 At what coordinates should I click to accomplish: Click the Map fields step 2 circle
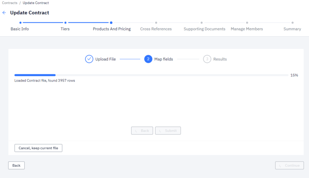coord(148,59)
